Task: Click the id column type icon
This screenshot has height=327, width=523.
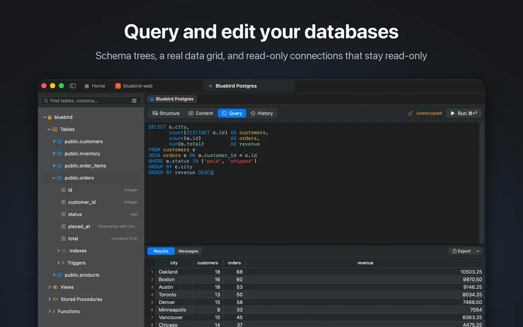Action: 63,190
